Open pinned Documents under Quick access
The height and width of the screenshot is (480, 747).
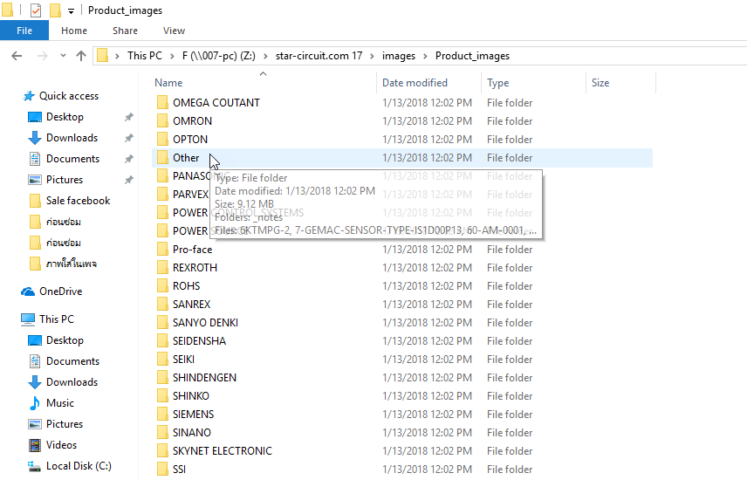[64, 159]
